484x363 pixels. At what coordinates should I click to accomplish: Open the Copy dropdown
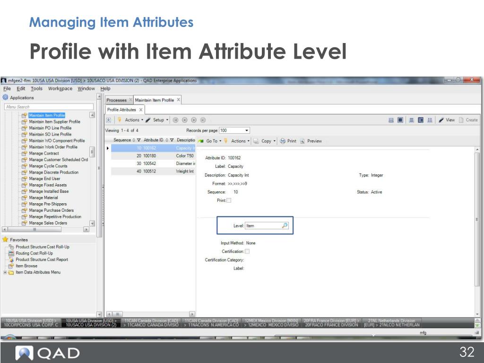pos(268,141)
